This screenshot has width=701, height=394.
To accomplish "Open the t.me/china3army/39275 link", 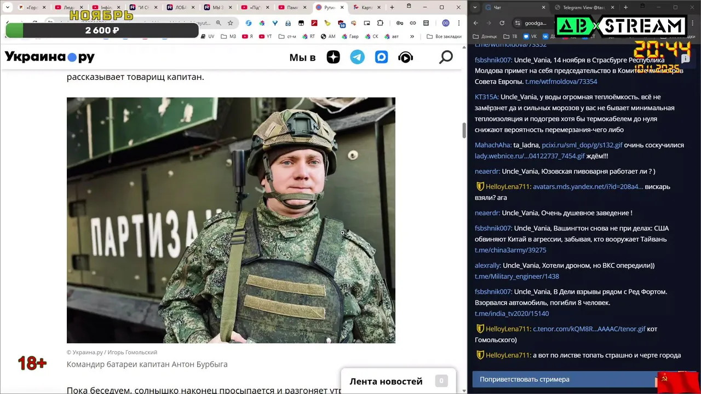I will coord(510,250).
